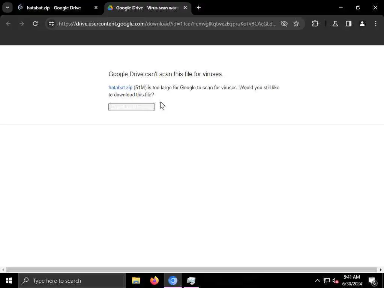Open the notification center icon
The image size is (384, 288).
coord(372,280)
